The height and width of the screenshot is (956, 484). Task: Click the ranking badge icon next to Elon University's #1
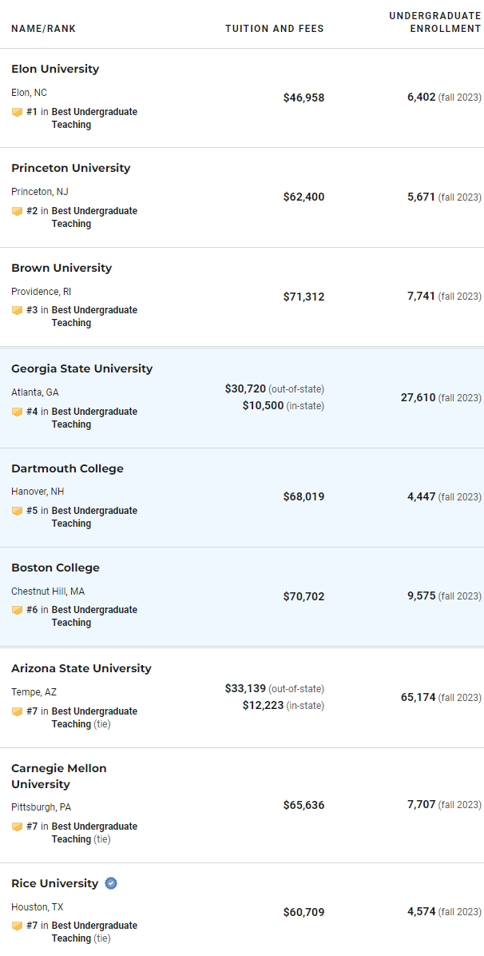[17, 112]
